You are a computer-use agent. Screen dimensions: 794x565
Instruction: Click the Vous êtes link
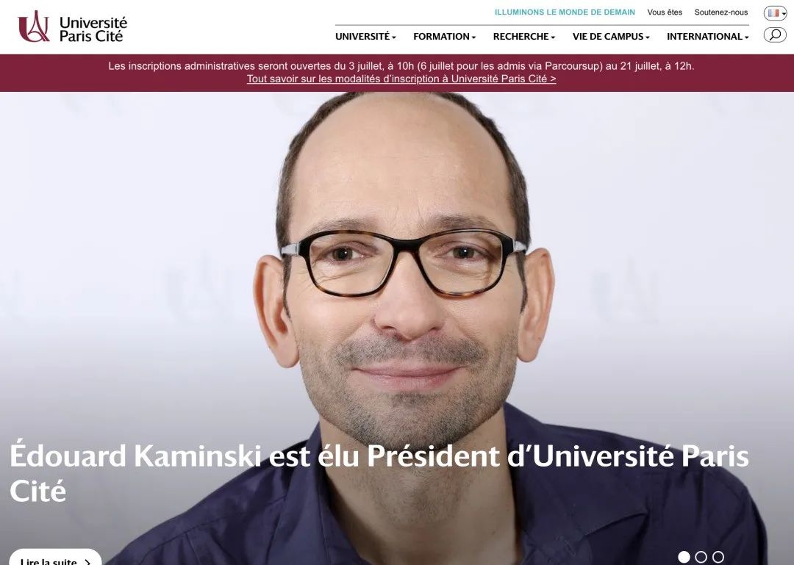pyautogui.click(x=665, y=12)
